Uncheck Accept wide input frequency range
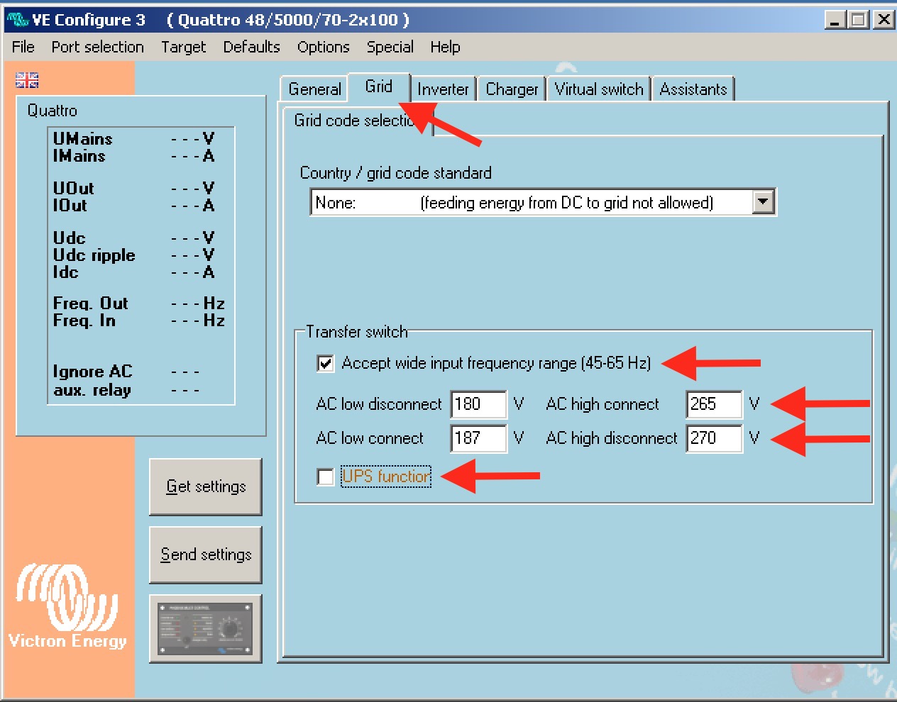Image resolution: width=897 pixels, height=702 pixels. click(326, 364)
